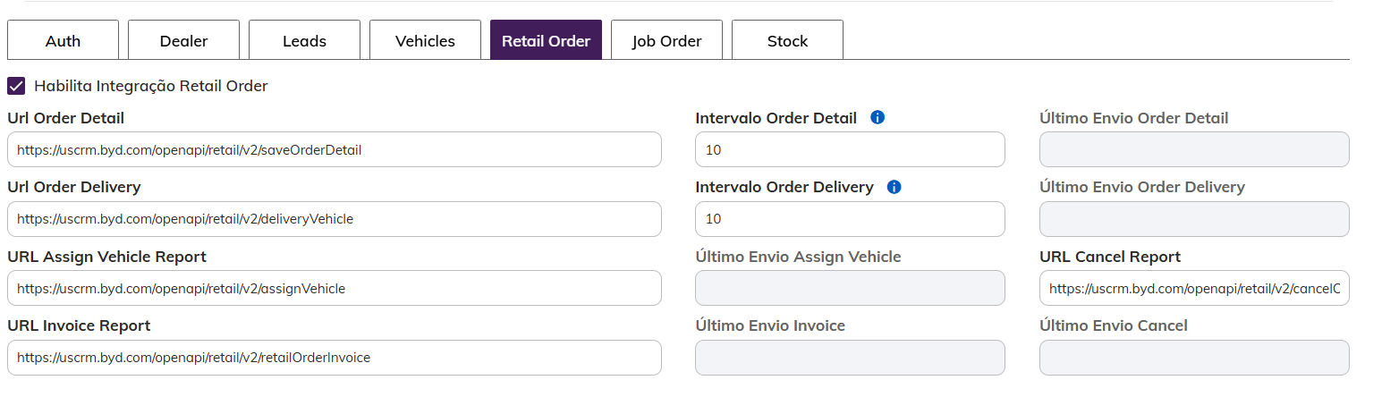This screenshot has height=397, width=1382.
Task: Uncheck Habilita Integração Retail Order checkbox
Action: point(16,86)
